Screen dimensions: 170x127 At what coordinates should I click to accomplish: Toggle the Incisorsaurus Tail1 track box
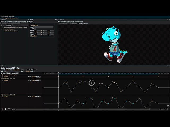click(x=2, y=79)
